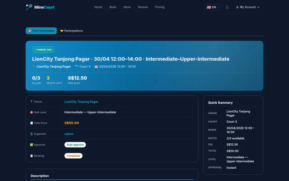Click the US flag language icon

click(208, 7)
